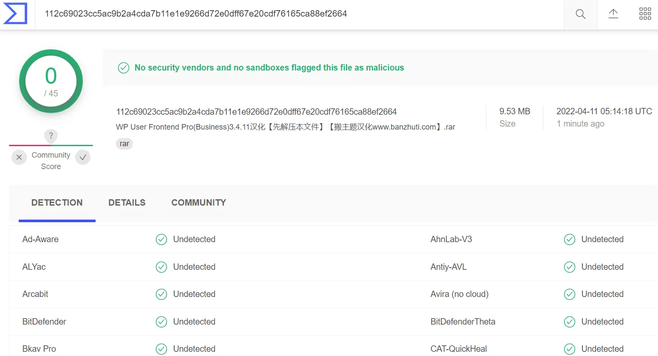Click BitDefender undetected check icon
The image size is (658, 356).
[161, 322]
